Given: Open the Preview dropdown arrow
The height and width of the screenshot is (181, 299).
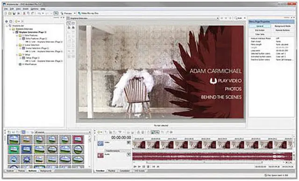Looking at the screenshot, I should (75, 14).
